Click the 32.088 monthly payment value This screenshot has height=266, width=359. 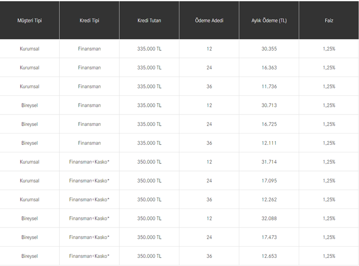(269, 218)
